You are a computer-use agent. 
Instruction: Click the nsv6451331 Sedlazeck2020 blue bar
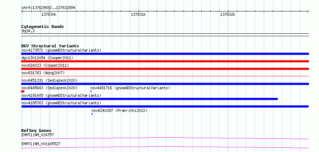pos(165,84)
